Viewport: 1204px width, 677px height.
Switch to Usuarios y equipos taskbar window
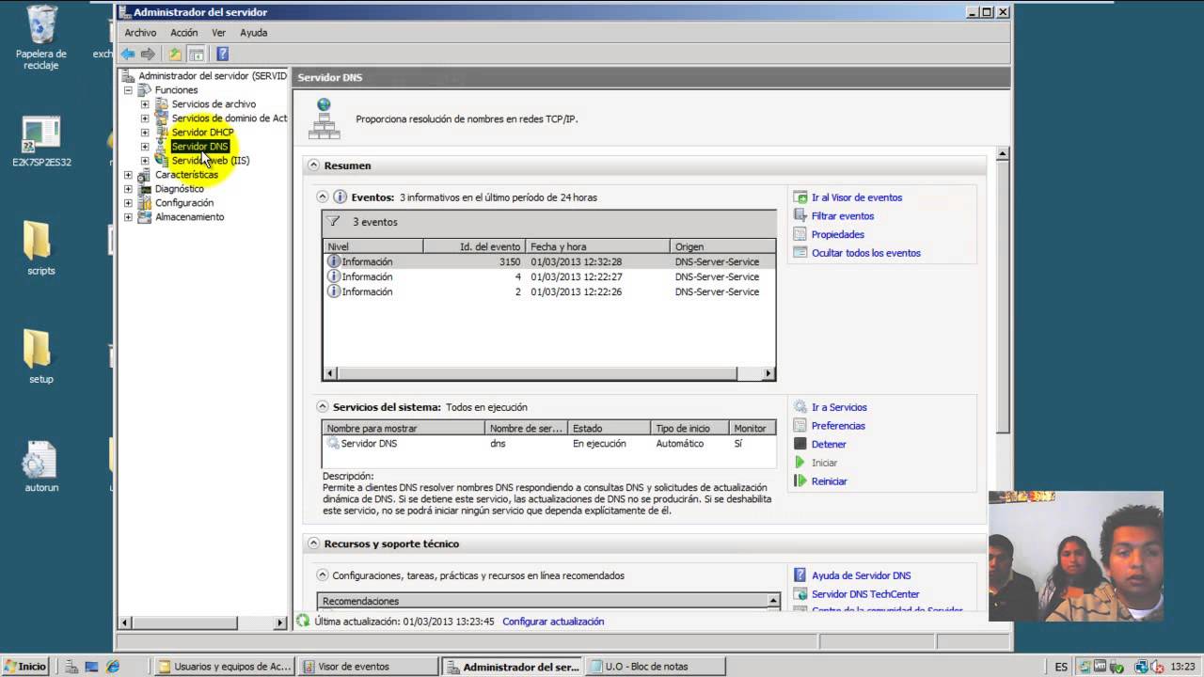[224, 667]
